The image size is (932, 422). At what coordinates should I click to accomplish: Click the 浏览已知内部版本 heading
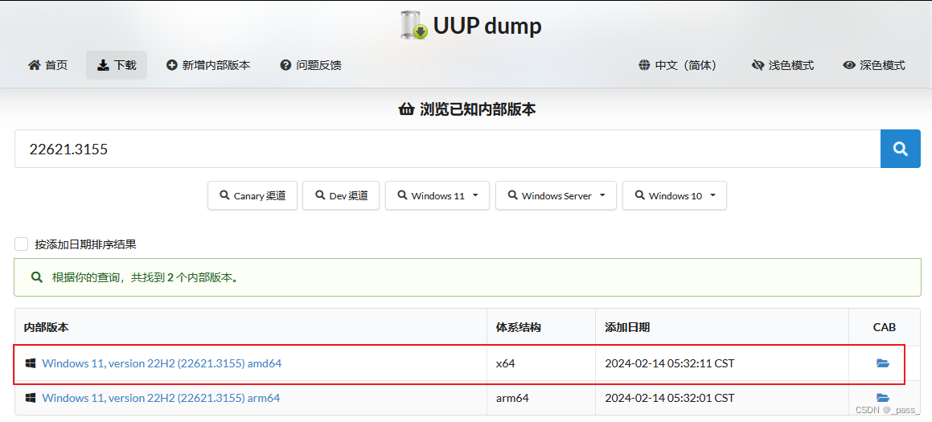pos(467,109)
